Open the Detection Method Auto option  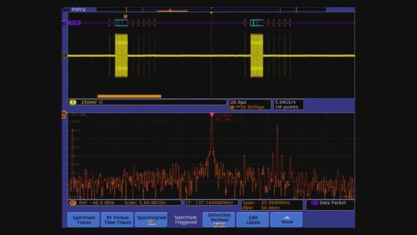click(219, 220)
